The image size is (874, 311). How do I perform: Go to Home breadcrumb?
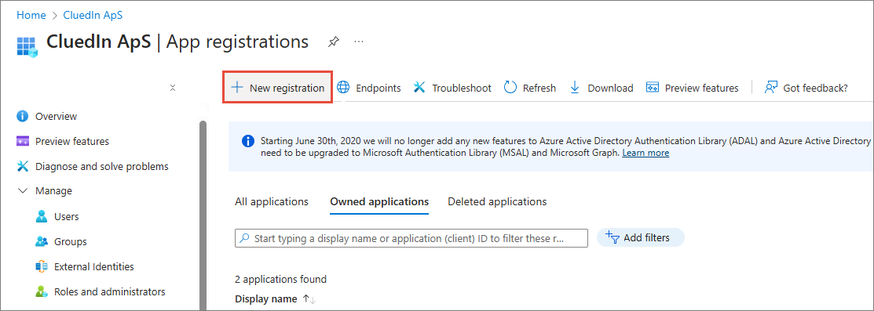[31, 15]
